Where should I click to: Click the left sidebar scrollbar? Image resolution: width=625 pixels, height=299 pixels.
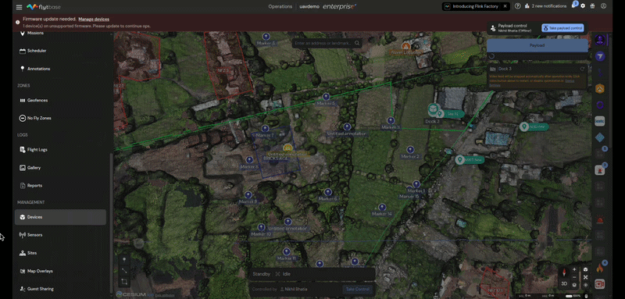(111, 222)
